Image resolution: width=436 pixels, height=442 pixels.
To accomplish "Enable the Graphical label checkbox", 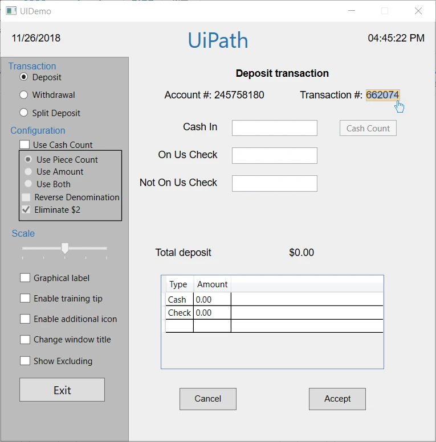I will pos(25,278).
